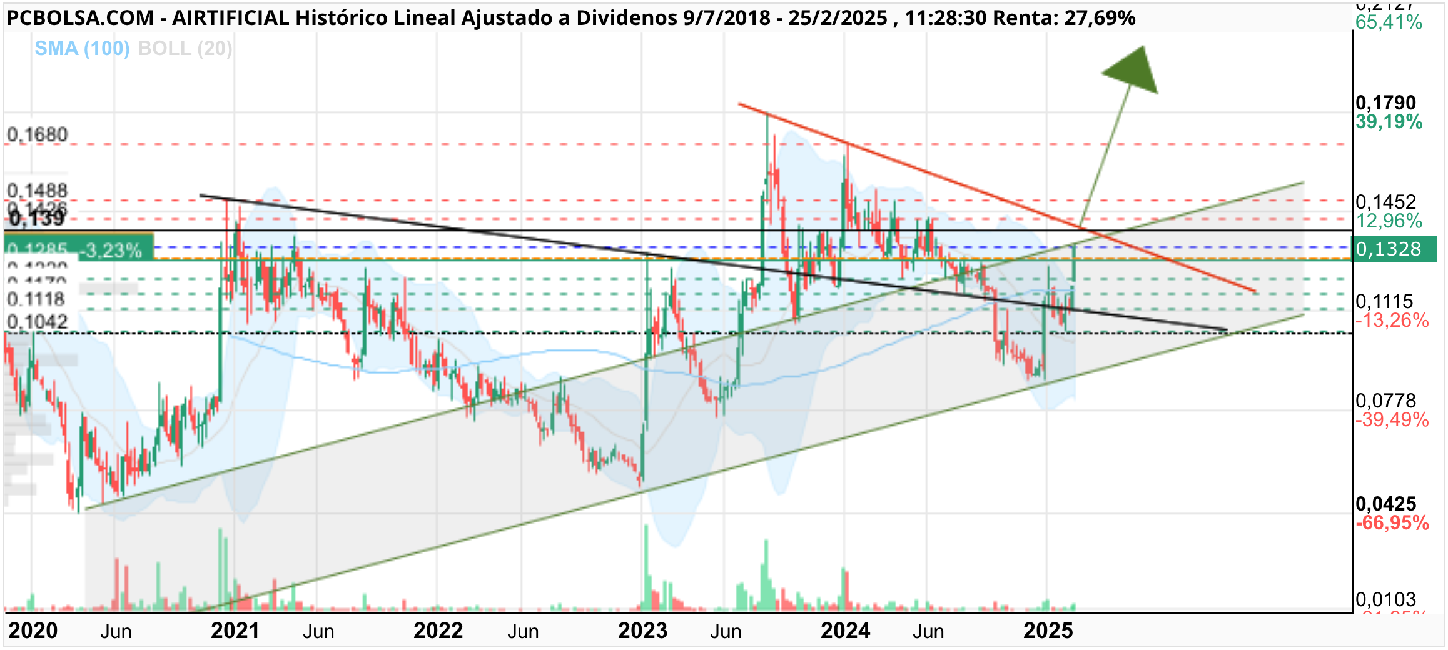The width and height of the screenshot is (1448, 650).
Task: Click the 0,0778 right axis price
Action: click(x=1385, y=401)
